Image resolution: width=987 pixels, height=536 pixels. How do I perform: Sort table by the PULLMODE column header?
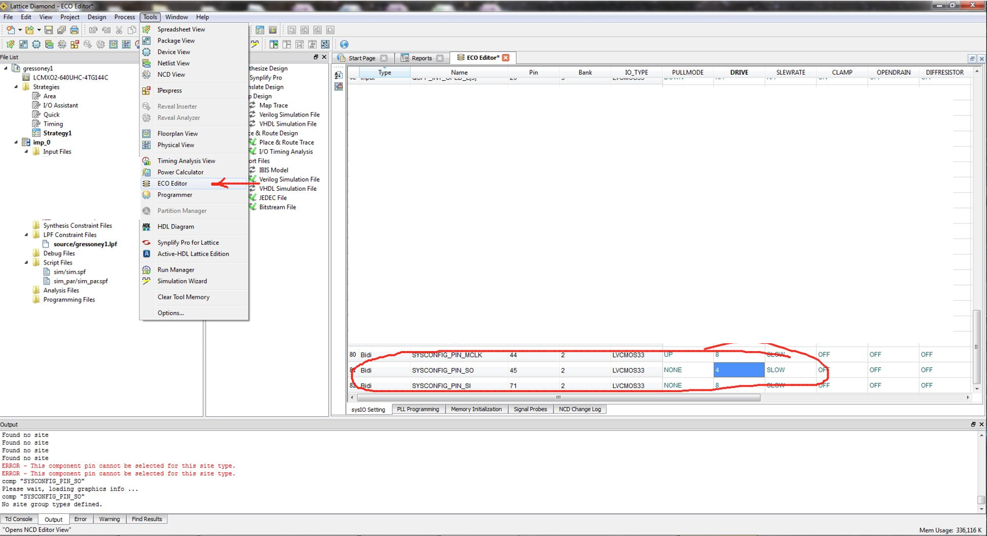(x=687, y=72)
